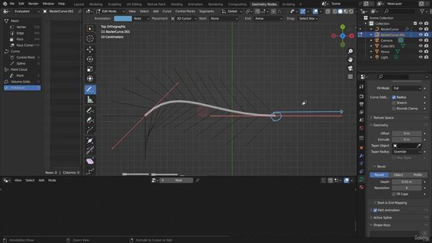432x243 pixels.
Task: Open the Edit Mode dropdown
Action: pyautogui.click(x=110, y=11)
